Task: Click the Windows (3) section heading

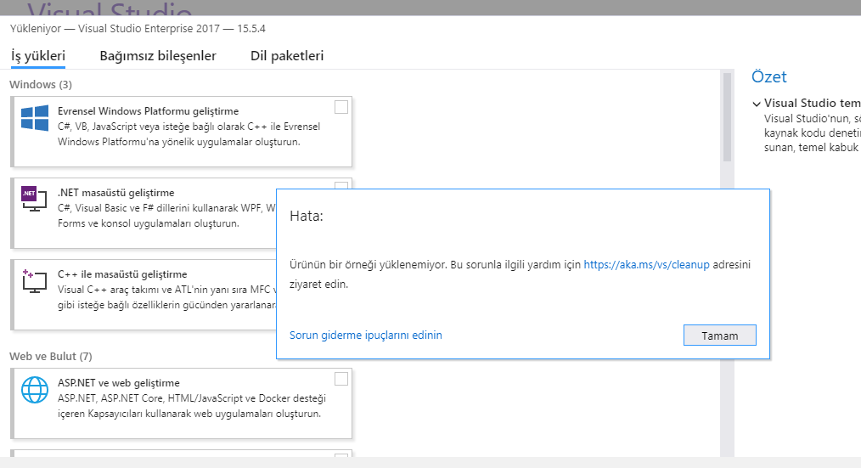Action: [x=41, y=85]
